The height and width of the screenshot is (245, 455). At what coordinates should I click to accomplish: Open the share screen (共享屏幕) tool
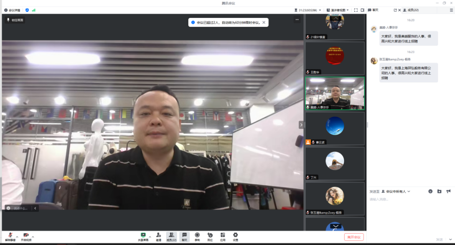click(x=143, y=235)
